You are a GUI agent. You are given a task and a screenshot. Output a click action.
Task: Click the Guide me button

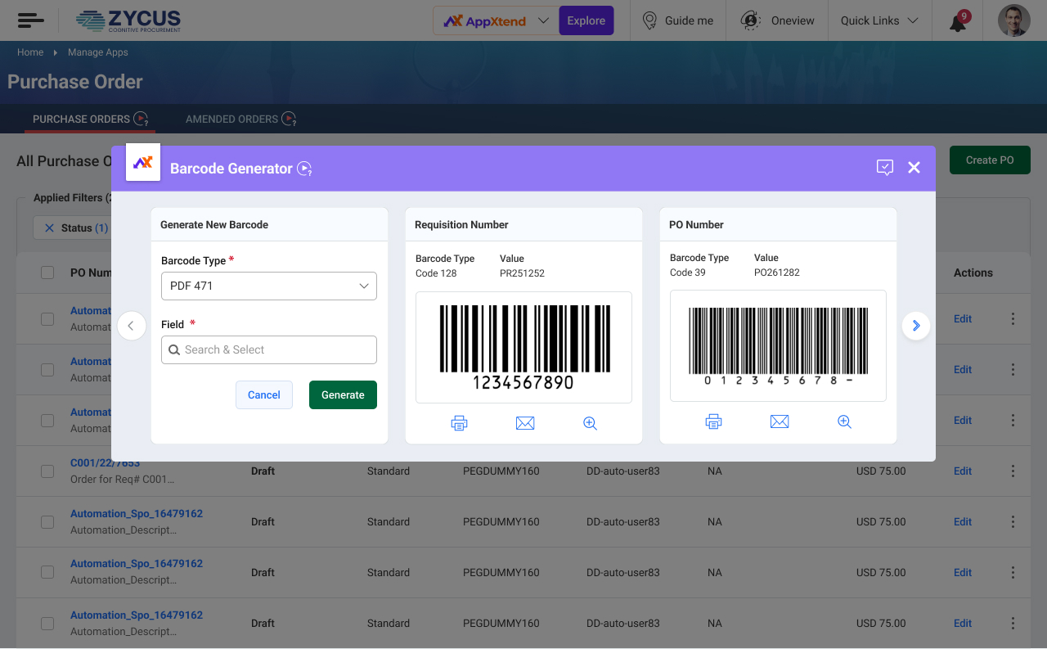point(677,20)
